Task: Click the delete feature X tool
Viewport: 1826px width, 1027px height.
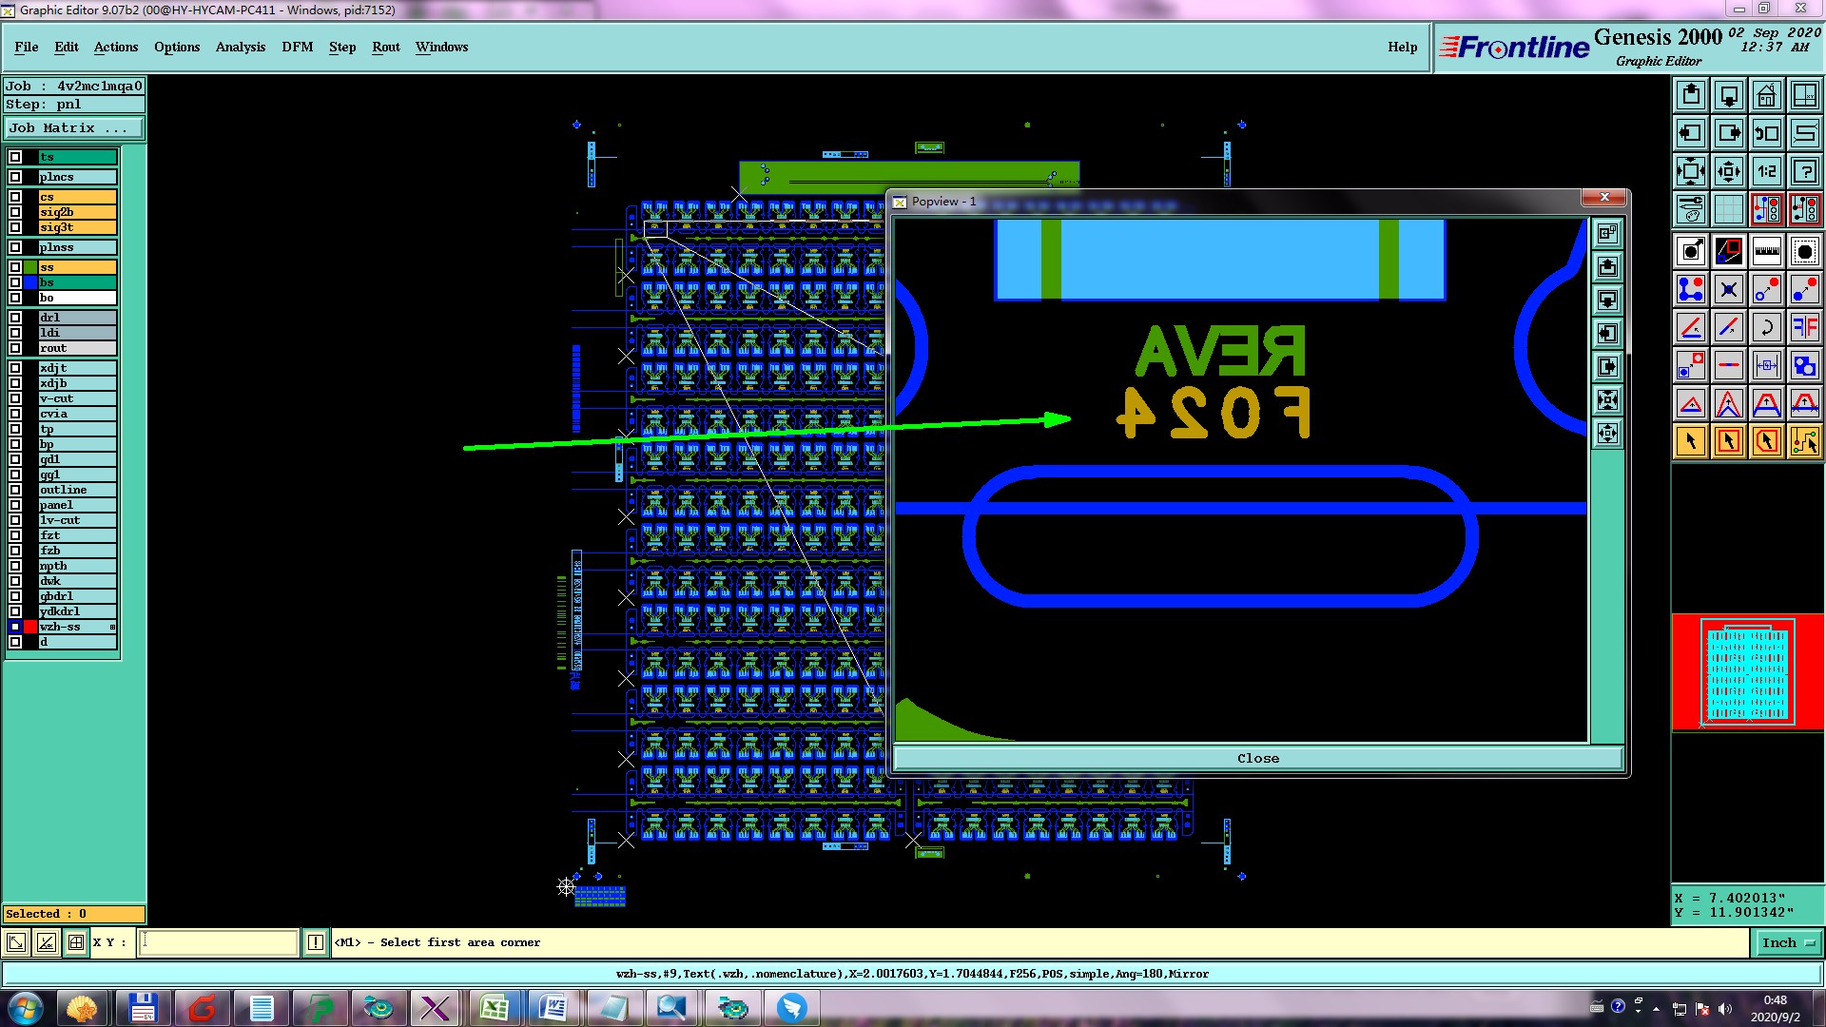Action: coord(1728,289)
